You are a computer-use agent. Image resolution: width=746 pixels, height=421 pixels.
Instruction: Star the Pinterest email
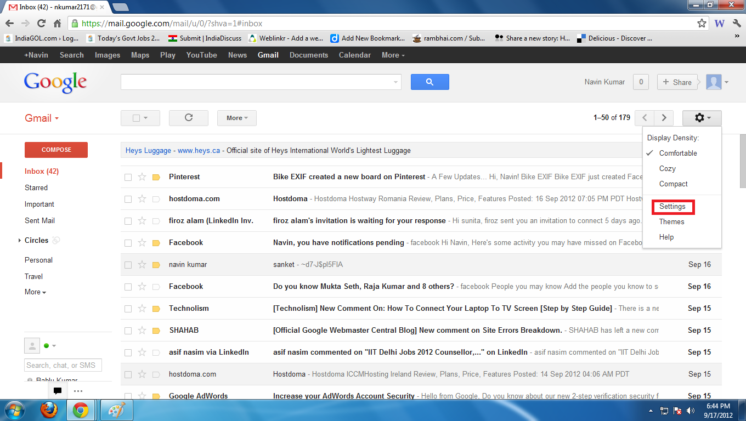pos(142,177)
